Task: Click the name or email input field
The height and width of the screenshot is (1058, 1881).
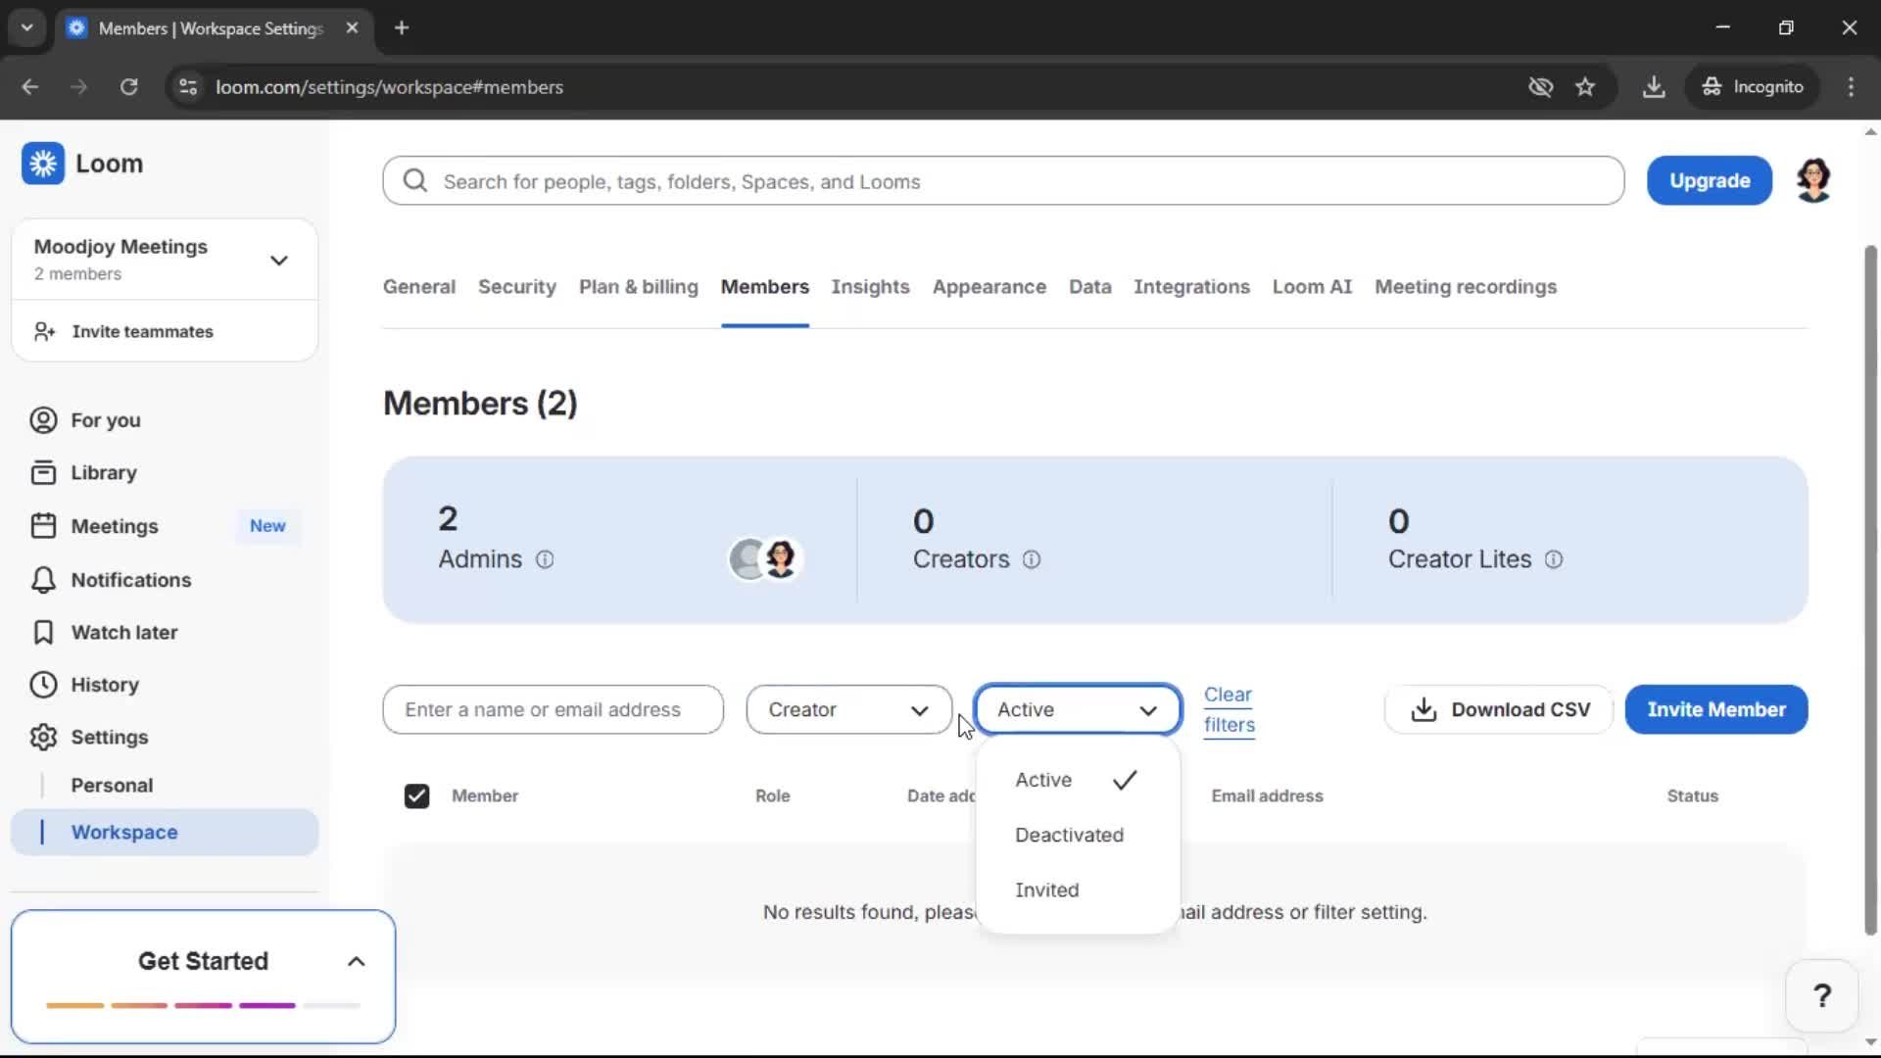Action: tap(553, 710)
